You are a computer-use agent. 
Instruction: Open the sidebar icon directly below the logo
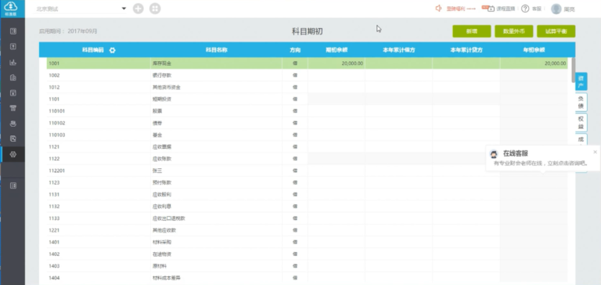pos(13,31)
